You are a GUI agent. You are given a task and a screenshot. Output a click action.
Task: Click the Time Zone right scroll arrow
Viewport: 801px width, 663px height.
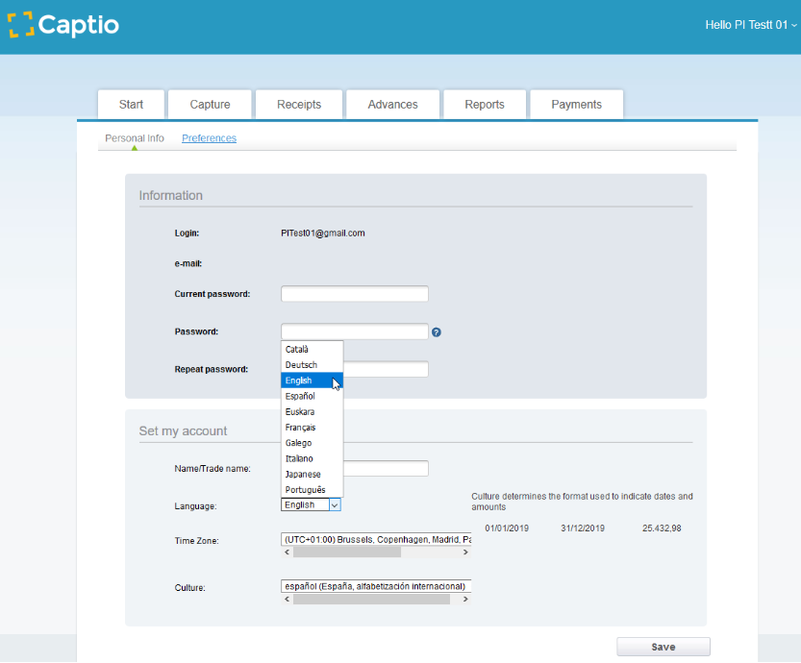tap(465, 552)
